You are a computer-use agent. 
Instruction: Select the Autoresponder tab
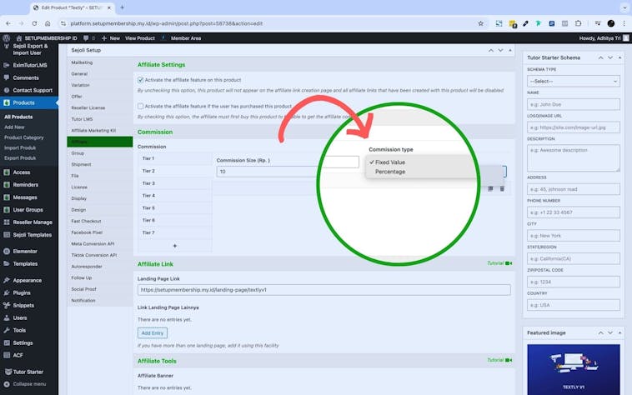[88, 266]
